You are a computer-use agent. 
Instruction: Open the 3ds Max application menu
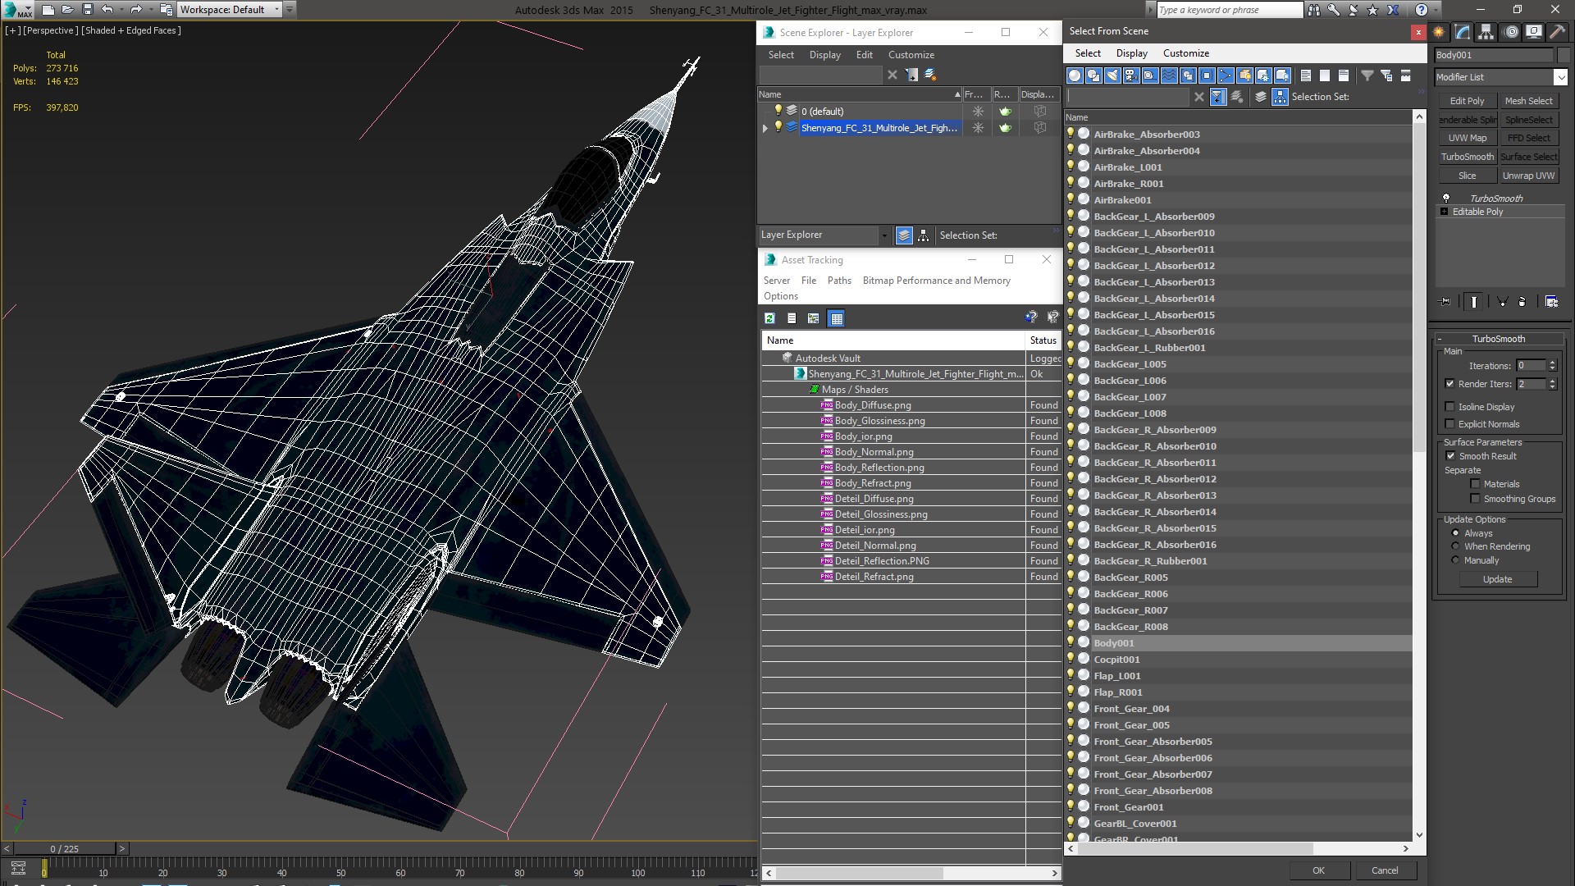(x=18, y=10)
